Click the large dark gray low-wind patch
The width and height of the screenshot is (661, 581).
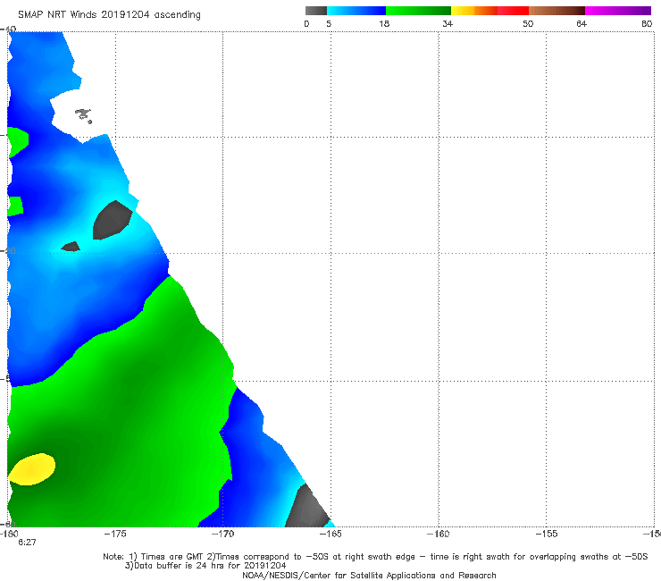pos(112,220)
